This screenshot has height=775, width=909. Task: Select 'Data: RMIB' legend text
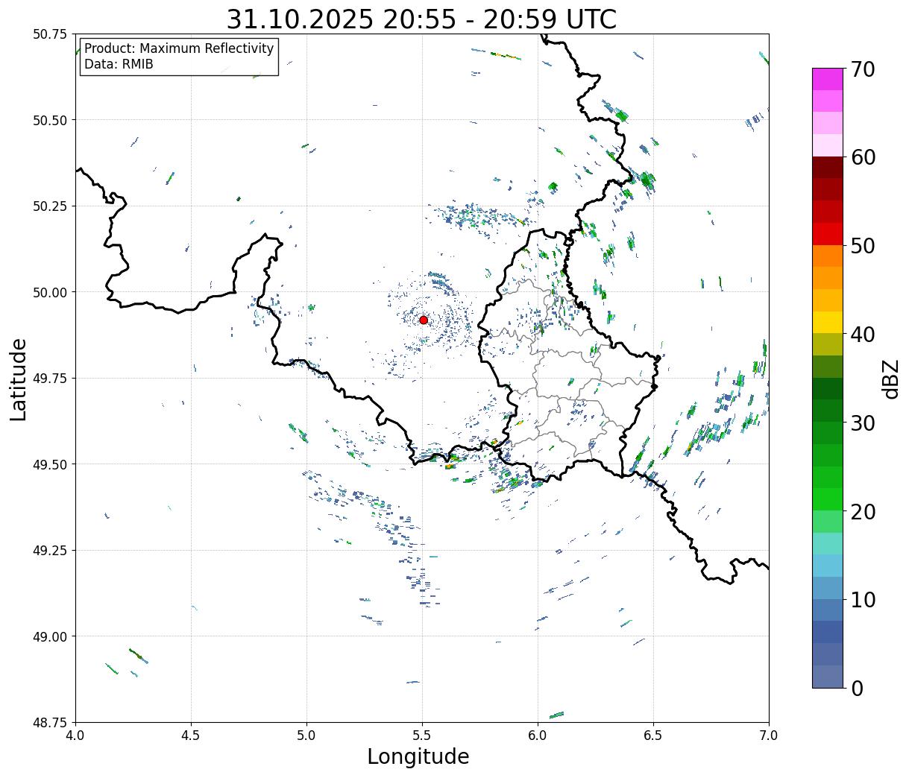coord(119,64)
